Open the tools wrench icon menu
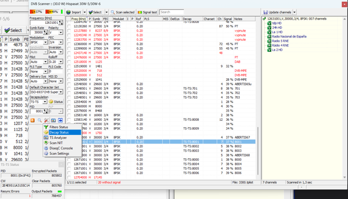348x199 pixels. click(46, 120)
